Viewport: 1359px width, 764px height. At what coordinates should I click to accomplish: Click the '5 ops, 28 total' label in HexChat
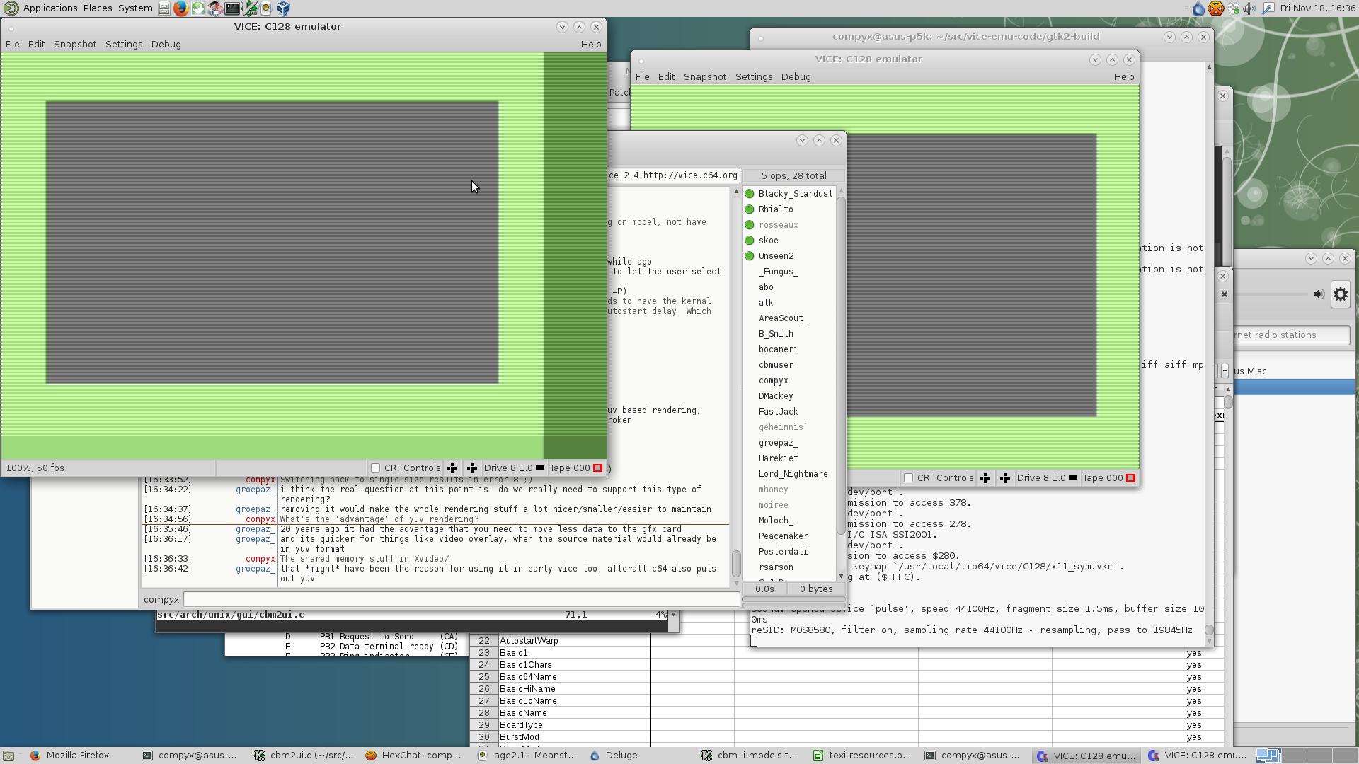[x=794, y=175]
